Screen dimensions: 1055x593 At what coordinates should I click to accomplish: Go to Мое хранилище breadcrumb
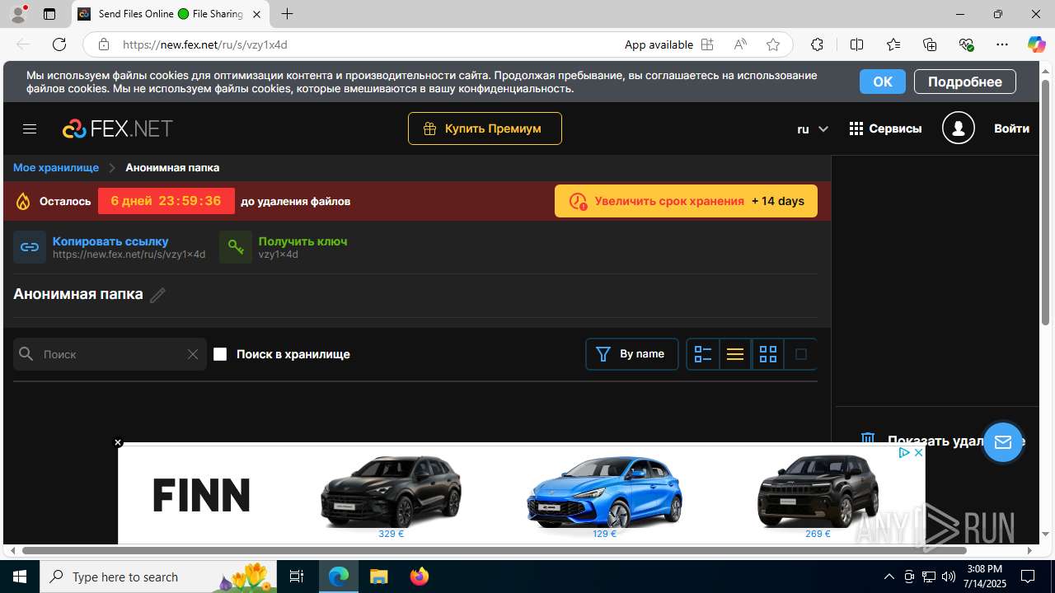[56, 167]
